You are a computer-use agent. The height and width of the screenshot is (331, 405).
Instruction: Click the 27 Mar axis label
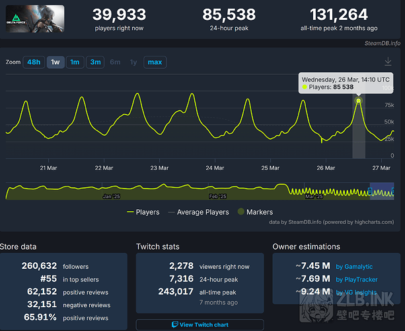381,168
